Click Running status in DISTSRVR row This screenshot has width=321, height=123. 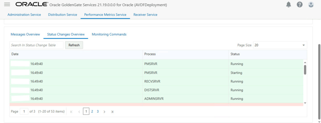point(237,90)
